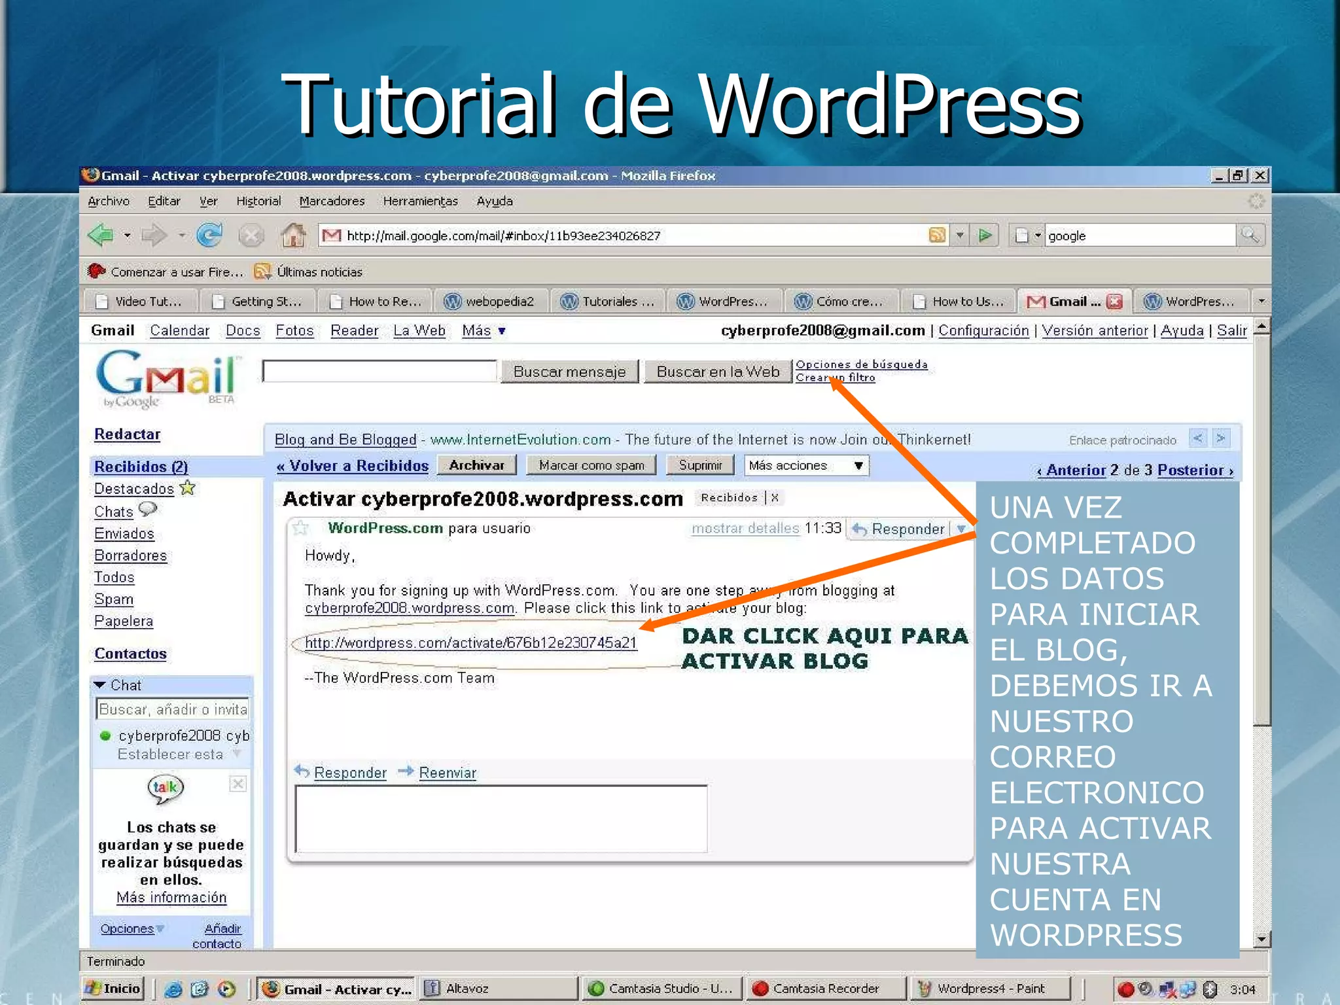Click the chat bubble icon beside Chats

148,509
